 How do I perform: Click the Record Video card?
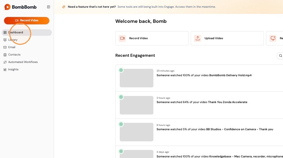[x=152, y=38]
